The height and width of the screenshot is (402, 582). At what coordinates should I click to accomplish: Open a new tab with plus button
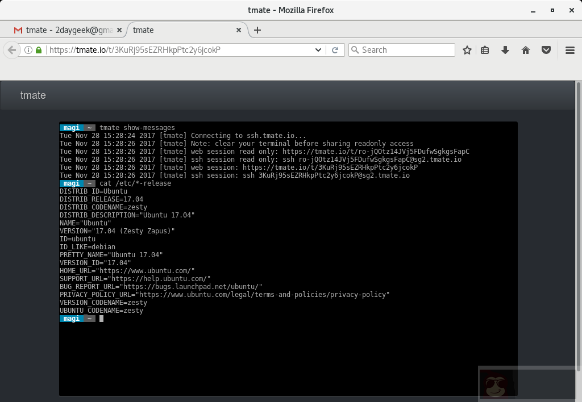pyautogui.click(x=257, y=30)
